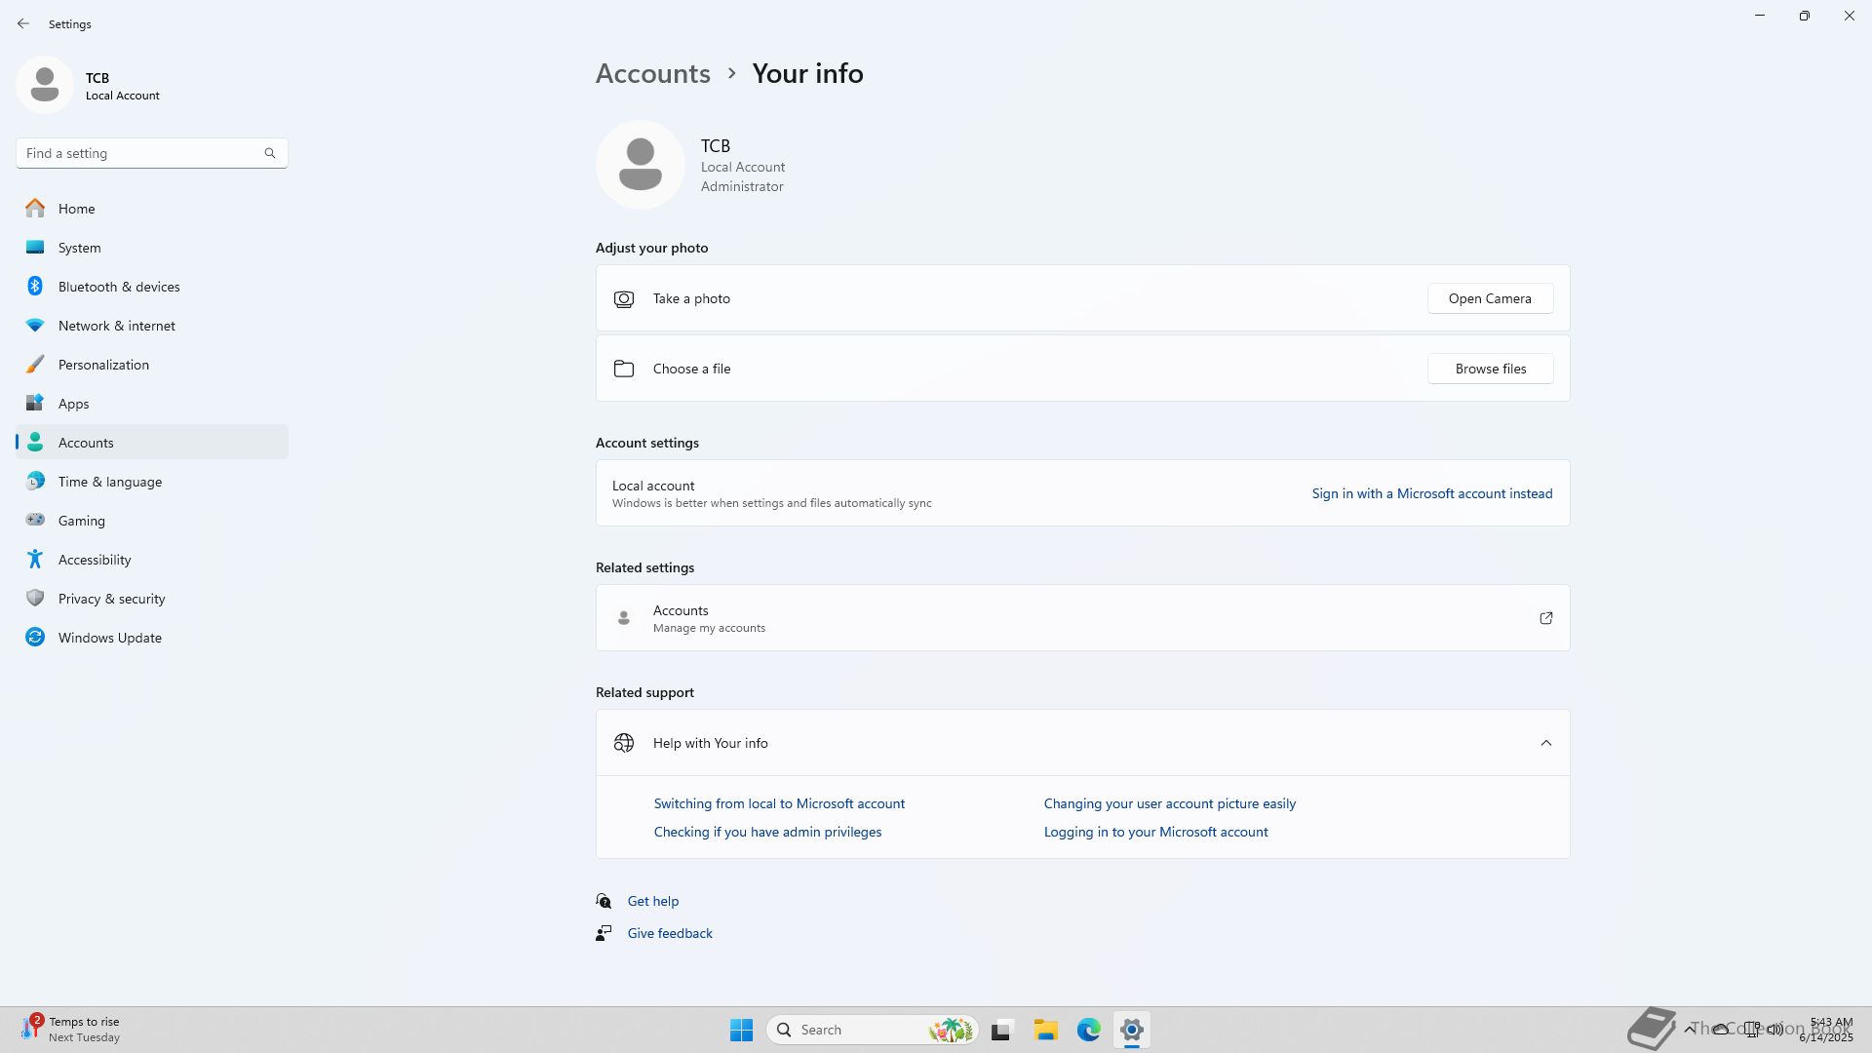Screen dimensions: 1872x1053
Task: Click the Network & internet wifi icon
Action: (x=35, y=326)
